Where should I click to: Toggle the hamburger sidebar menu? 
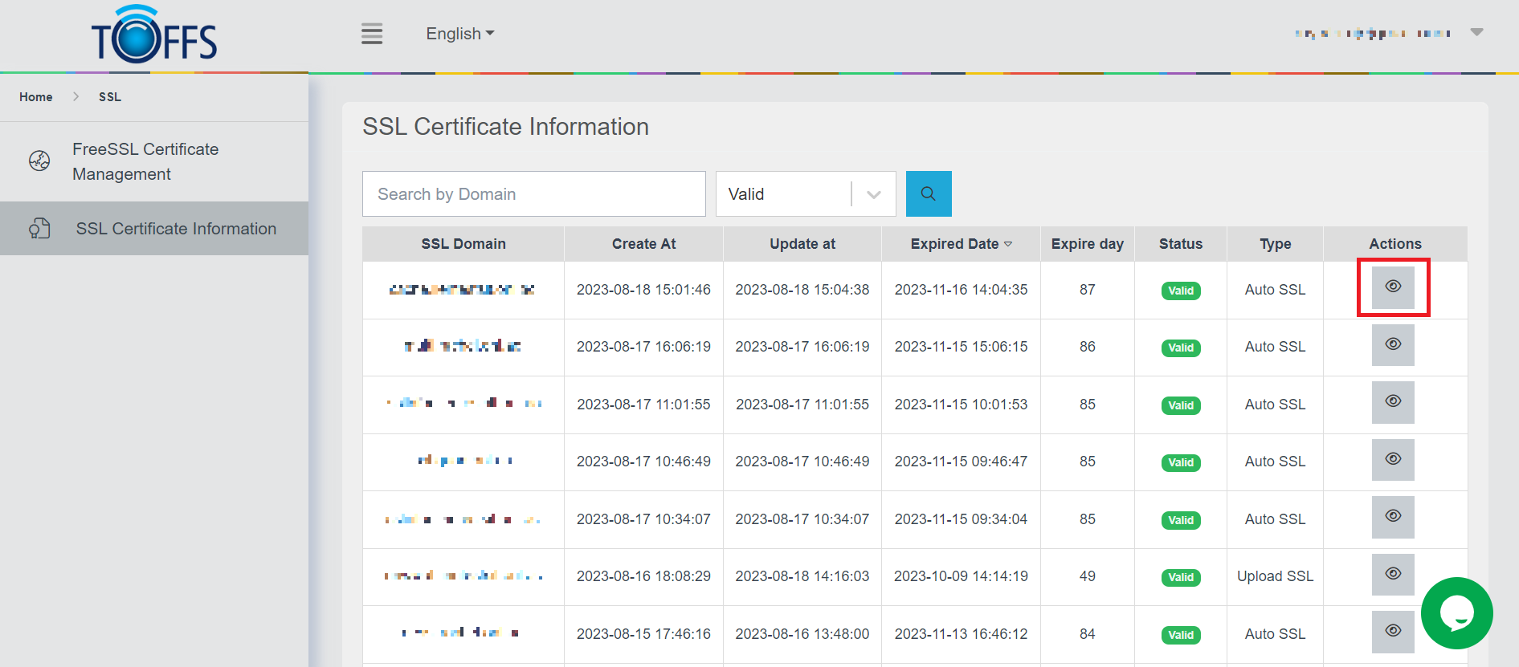click(371, 34)
